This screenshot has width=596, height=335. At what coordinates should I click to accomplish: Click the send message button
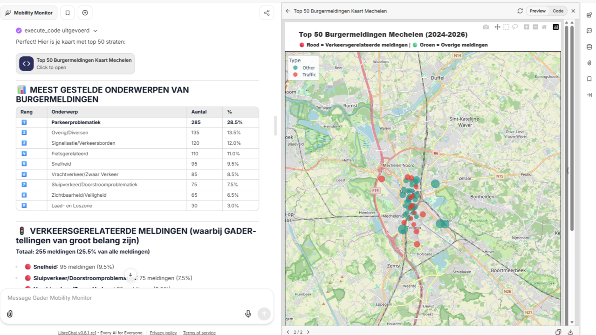(x=264, y=314)
